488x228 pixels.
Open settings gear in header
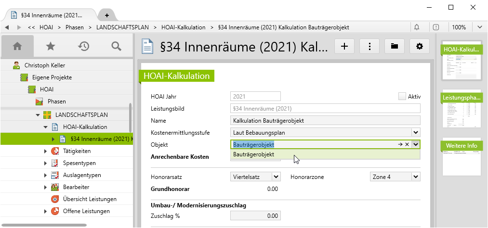(x=419, y=46)
